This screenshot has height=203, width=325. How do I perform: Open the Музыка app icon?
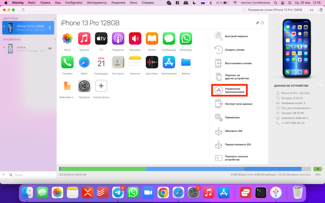(84, 38)
